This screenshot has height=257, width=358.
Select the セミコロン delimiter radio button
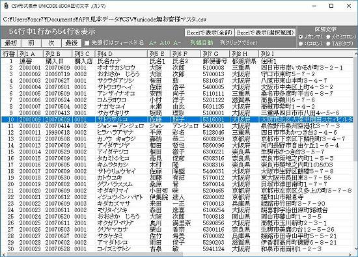click(x=328, y=36)
